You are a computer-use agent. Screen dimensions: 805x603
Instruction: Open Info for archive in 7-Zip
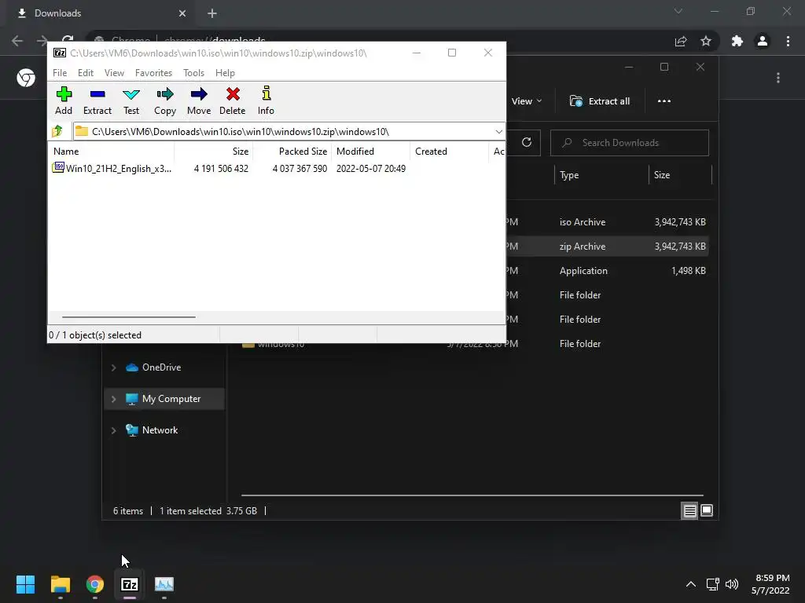(x=266, y=100)
